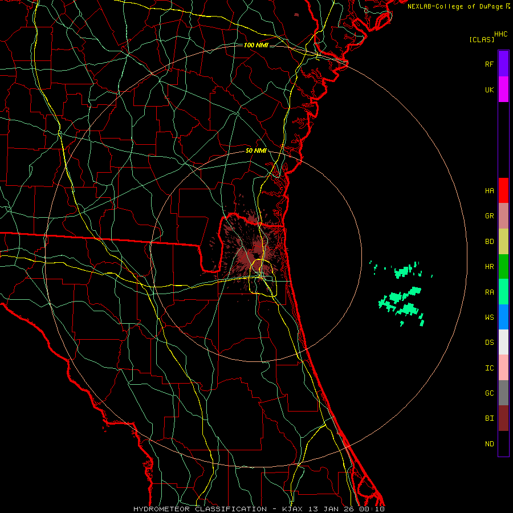Click the UK legend label

[x=489, y=89]
